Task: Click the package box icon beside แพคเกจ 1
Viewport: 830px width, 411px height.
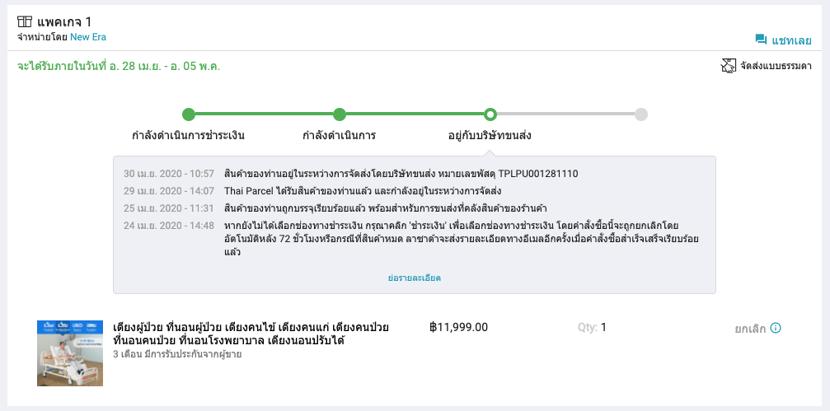Action: pos(25,21)
